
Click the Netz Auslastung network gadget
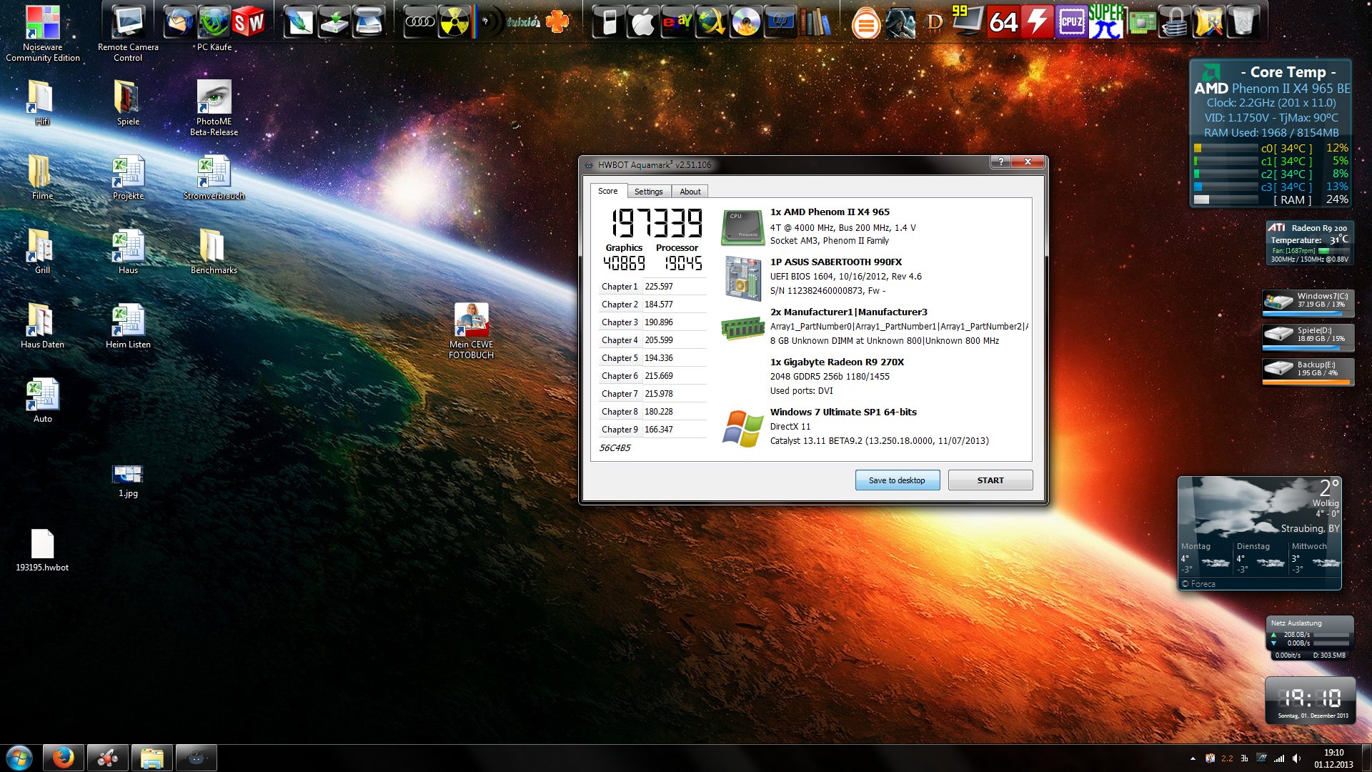point(1310,638)
